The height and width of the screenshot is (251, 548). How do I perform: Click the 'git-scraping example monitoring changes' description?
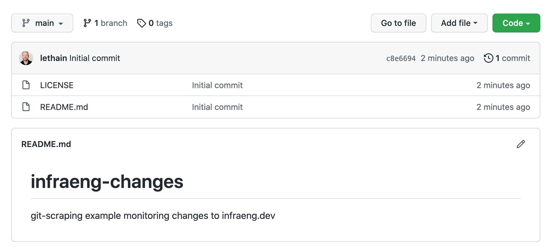(153, 216)
